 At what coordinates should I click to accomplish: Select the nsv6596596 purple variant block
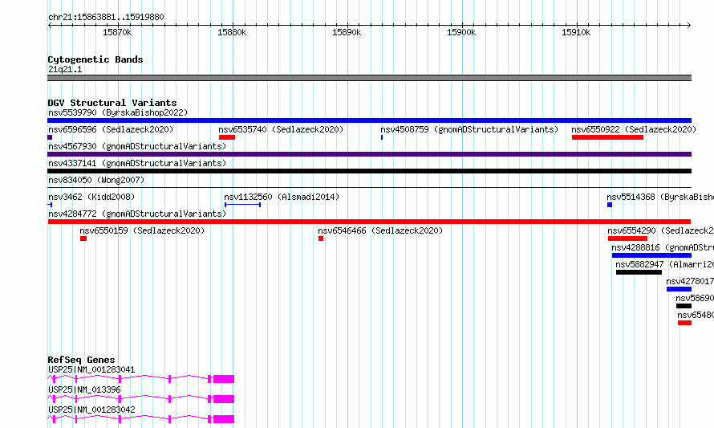click(x=50, y=137)
